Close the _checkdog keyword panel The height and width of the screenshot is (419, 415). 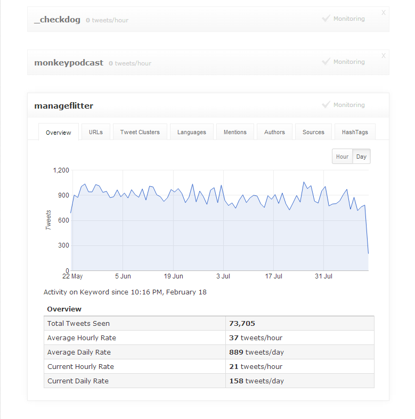[x=384, y=13]
